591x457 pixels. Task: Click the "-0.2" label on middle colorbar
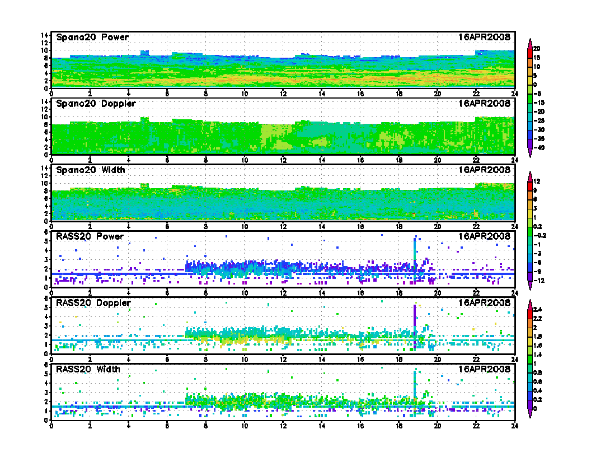540,236
